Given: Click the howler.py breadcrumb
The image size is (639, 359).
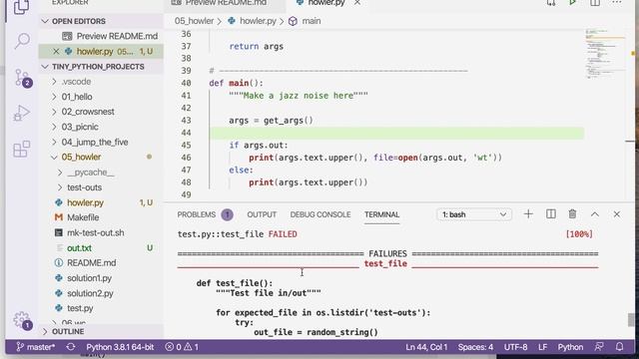Looking at the screenshot, I should coord(258,21).
